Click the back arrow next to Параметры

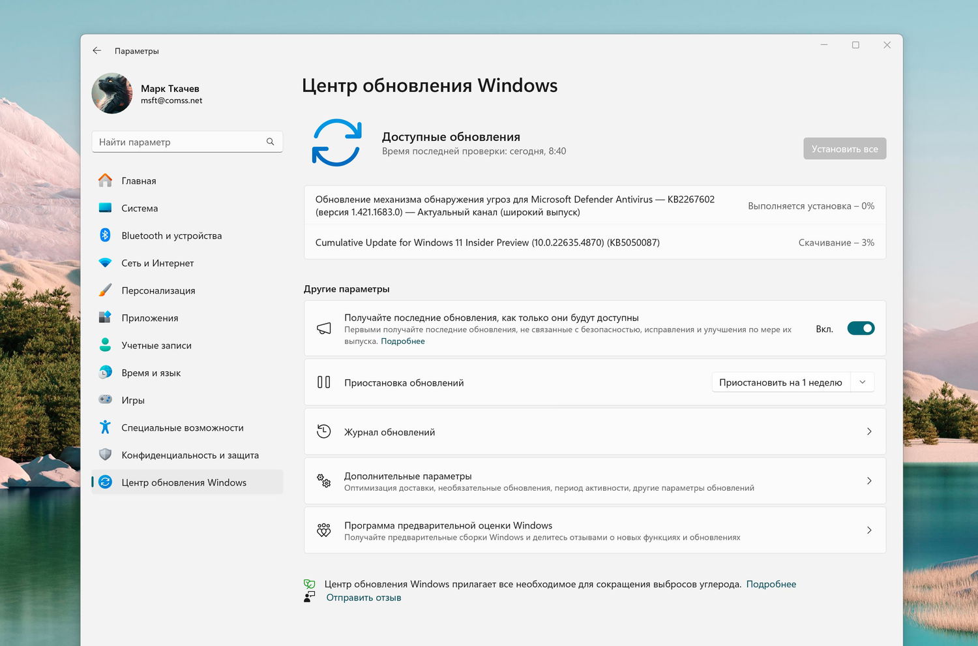[97, 50]
